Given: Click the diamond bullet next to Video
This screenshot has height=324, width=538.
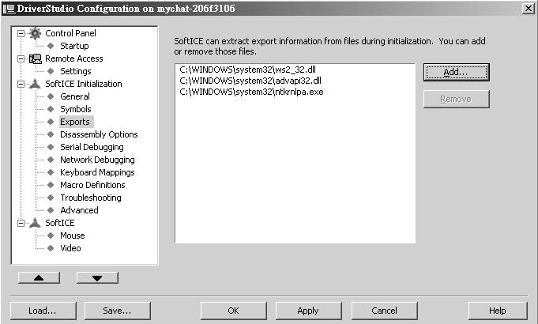Looking at the screenshot, I should (x=51, y=248).
